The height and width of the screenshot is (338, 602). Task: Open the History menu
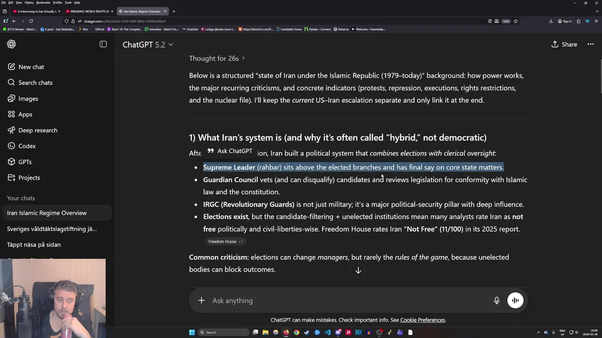tap(29, 2)
